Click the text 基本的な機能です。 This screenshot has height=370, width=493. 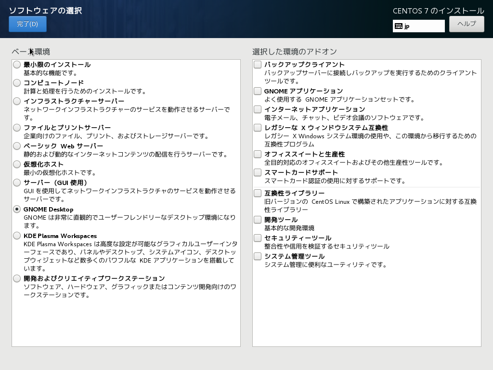pyautogui.click(x=51, y=73)
